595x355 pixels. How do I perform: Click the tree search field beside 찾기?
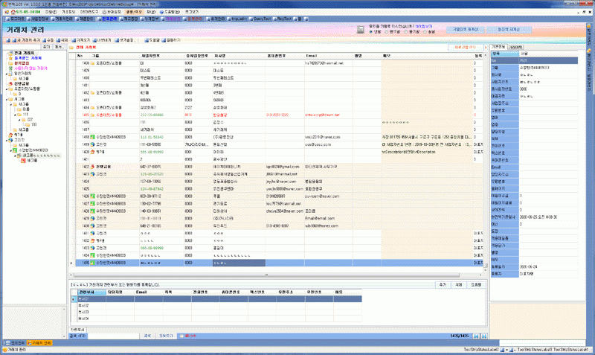tap(22, 47)
